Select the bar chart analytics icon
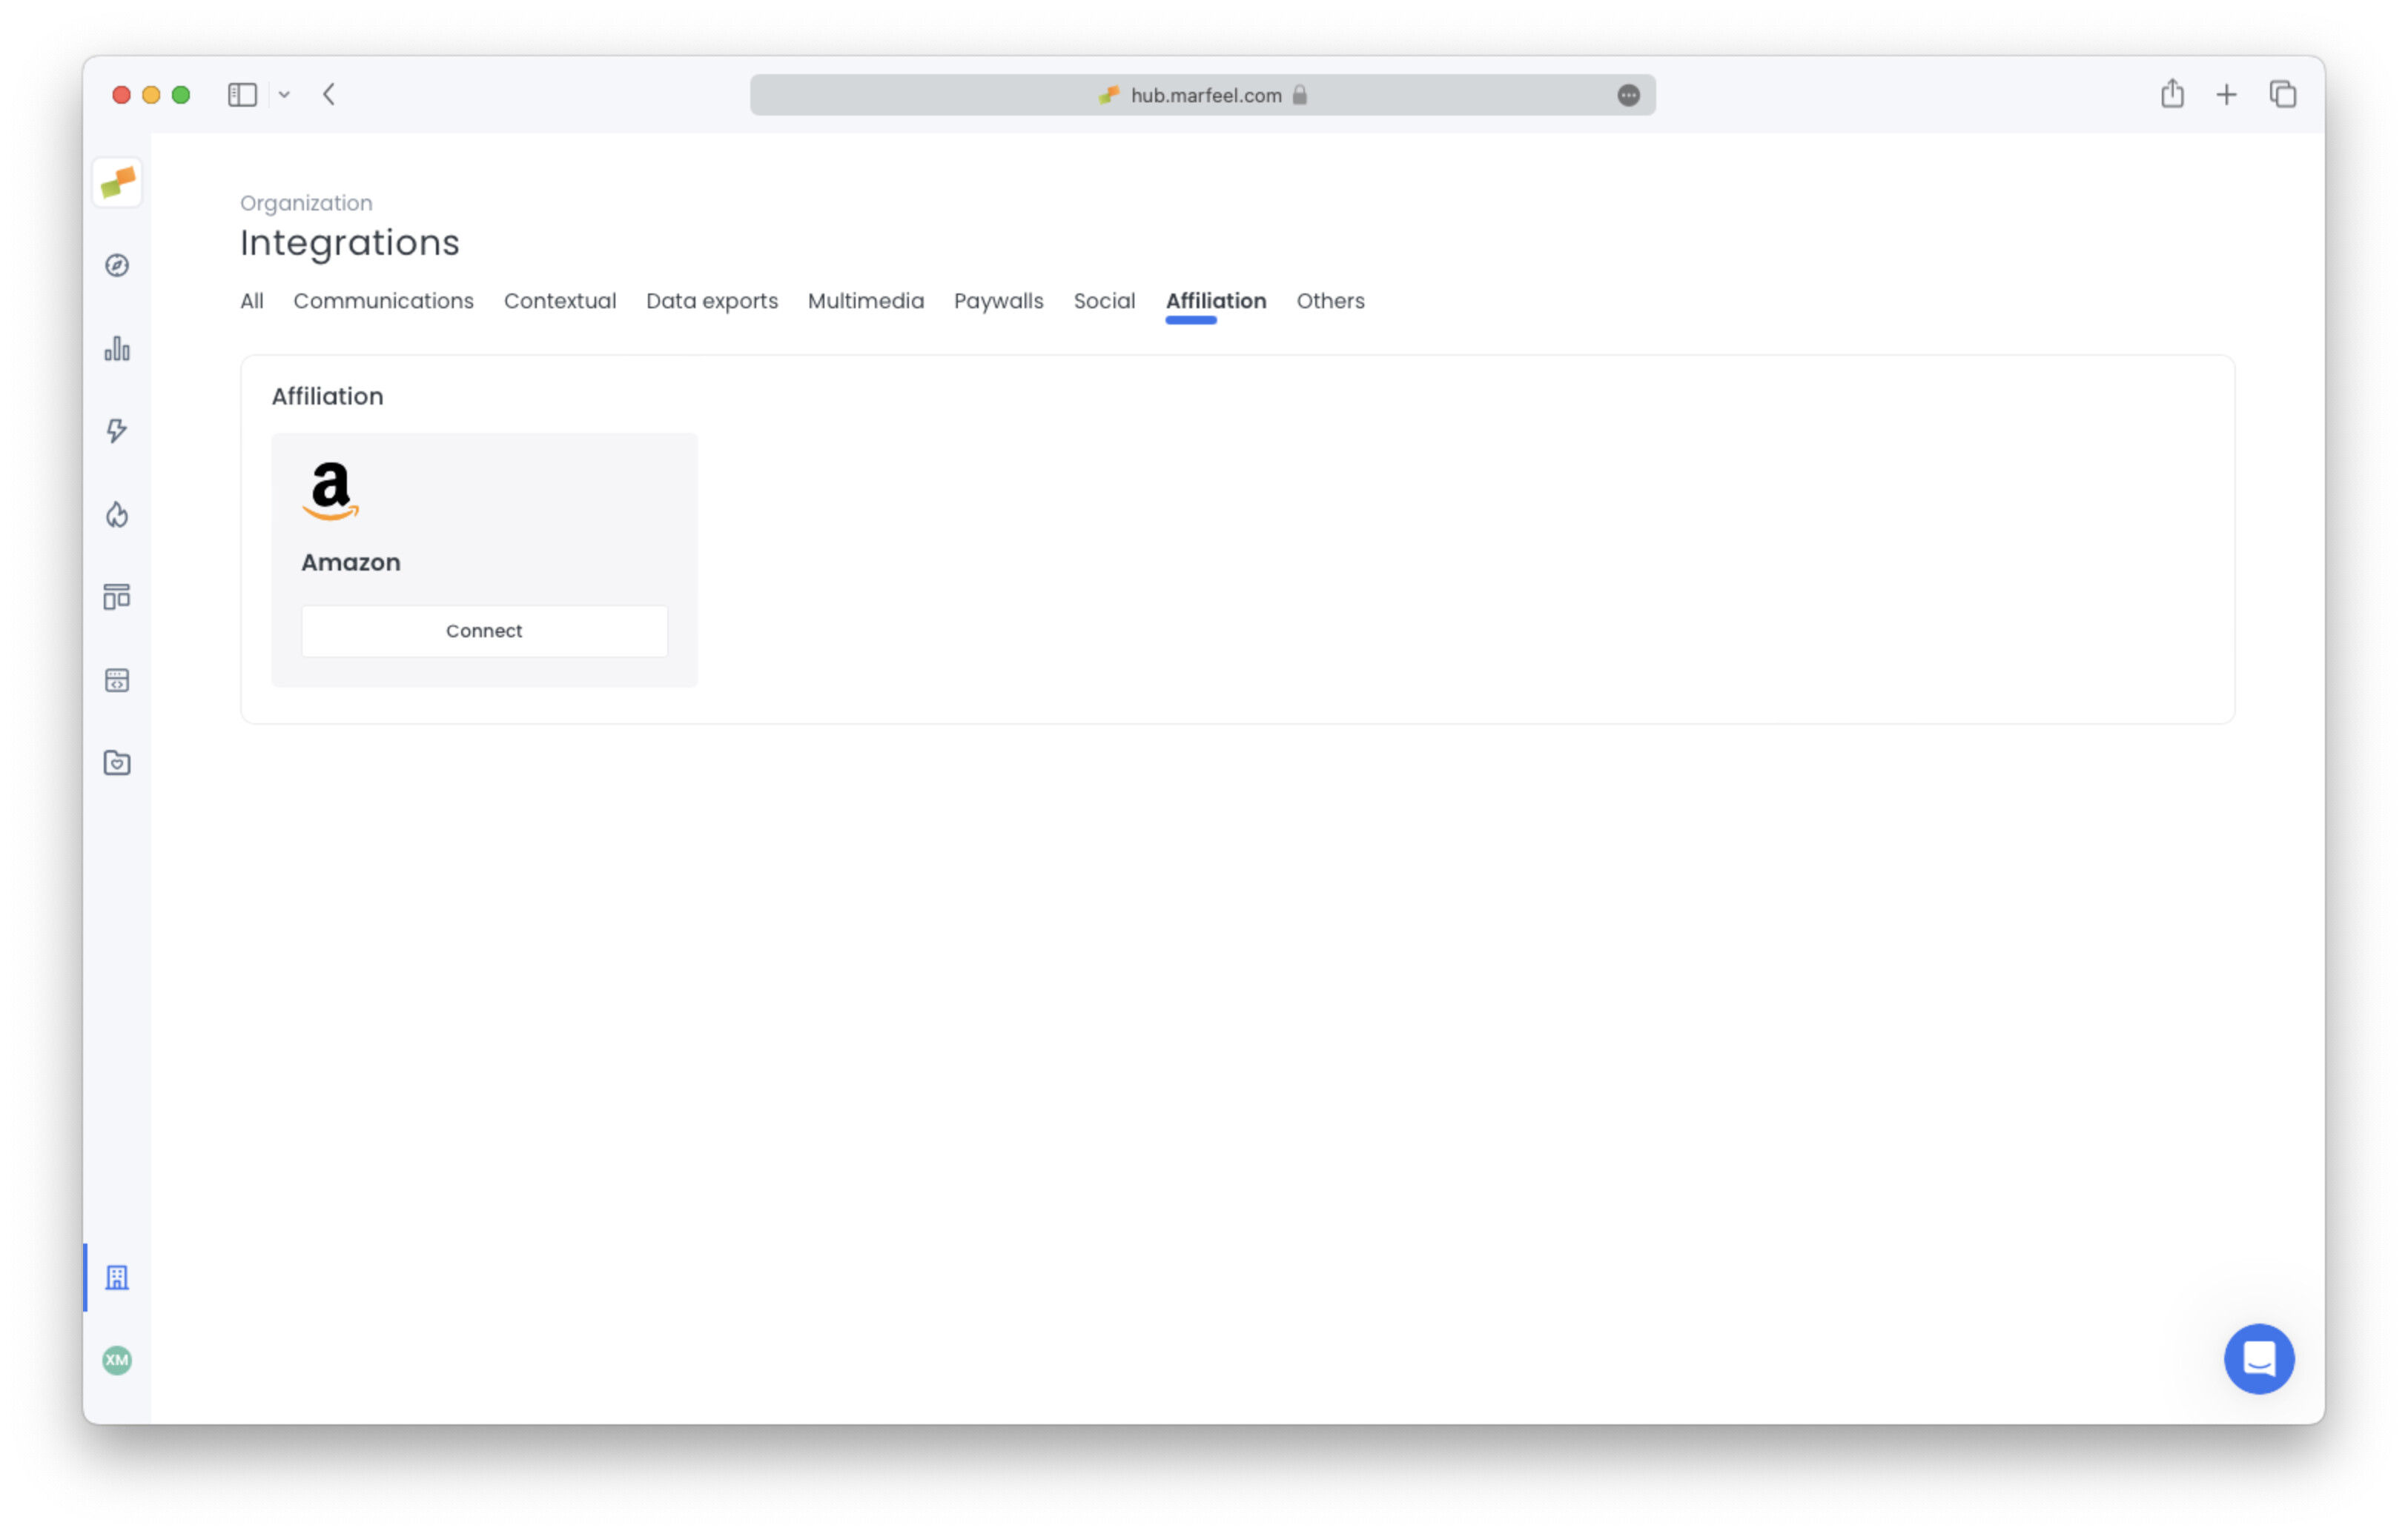The height and width of the screenshot is (1534, 2408). [117, 349]
